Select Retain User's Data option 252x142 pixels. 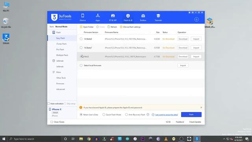coord(81,114)
